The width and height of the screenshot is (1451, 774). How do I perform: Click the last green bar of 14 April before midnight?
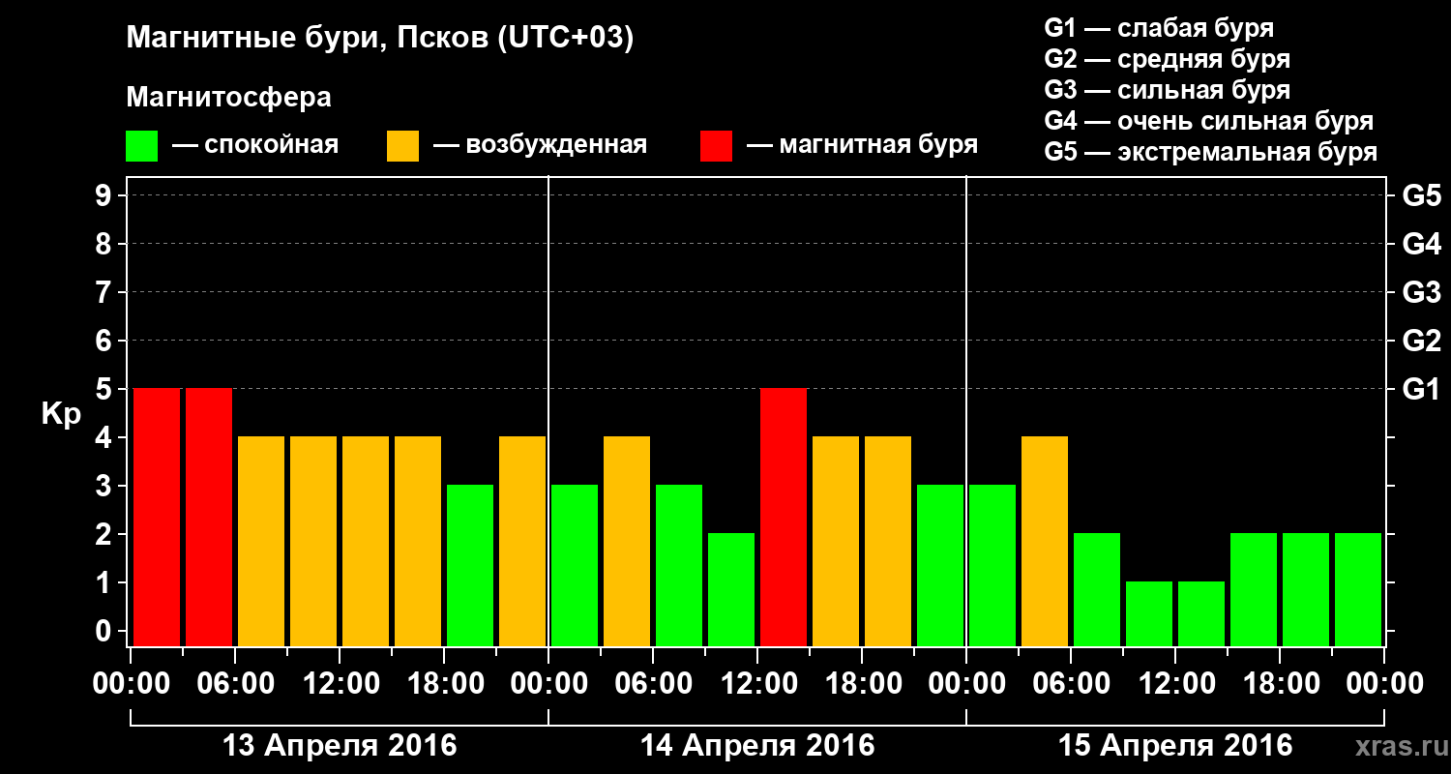tap(940, 565)
